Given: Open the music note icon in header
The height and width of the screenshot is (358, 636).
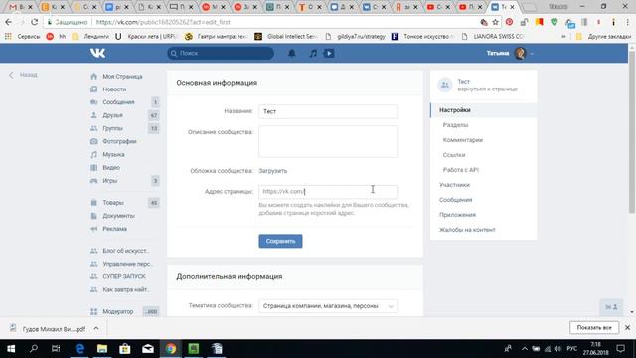Looking at the screenshot, I should coord(313,53).
